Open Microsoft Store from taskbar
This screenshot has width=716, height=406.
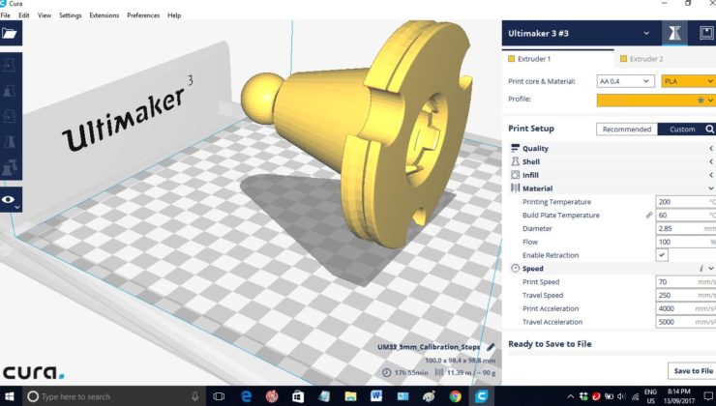[298, 396]
